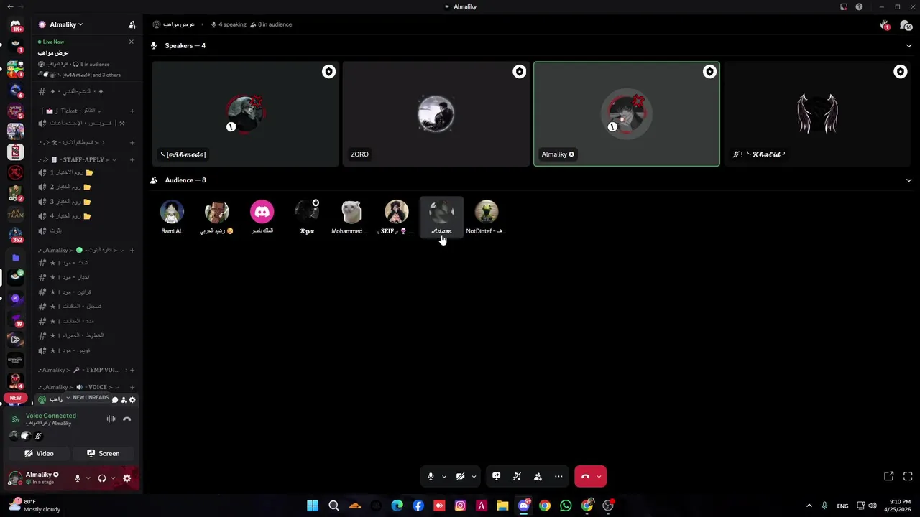
Task: Open stage discovery icon with red badge top right
Action: point(884,24)
